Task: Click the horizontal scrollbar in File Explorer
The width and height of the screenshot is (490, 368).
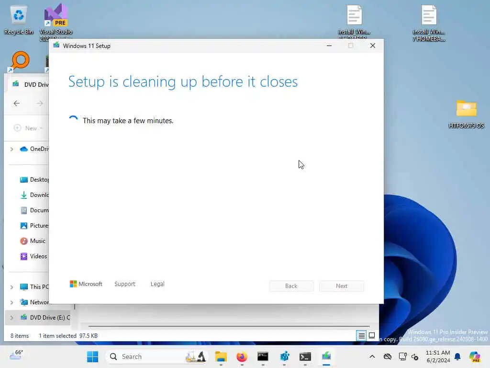Action: click(x=229, y=326)
